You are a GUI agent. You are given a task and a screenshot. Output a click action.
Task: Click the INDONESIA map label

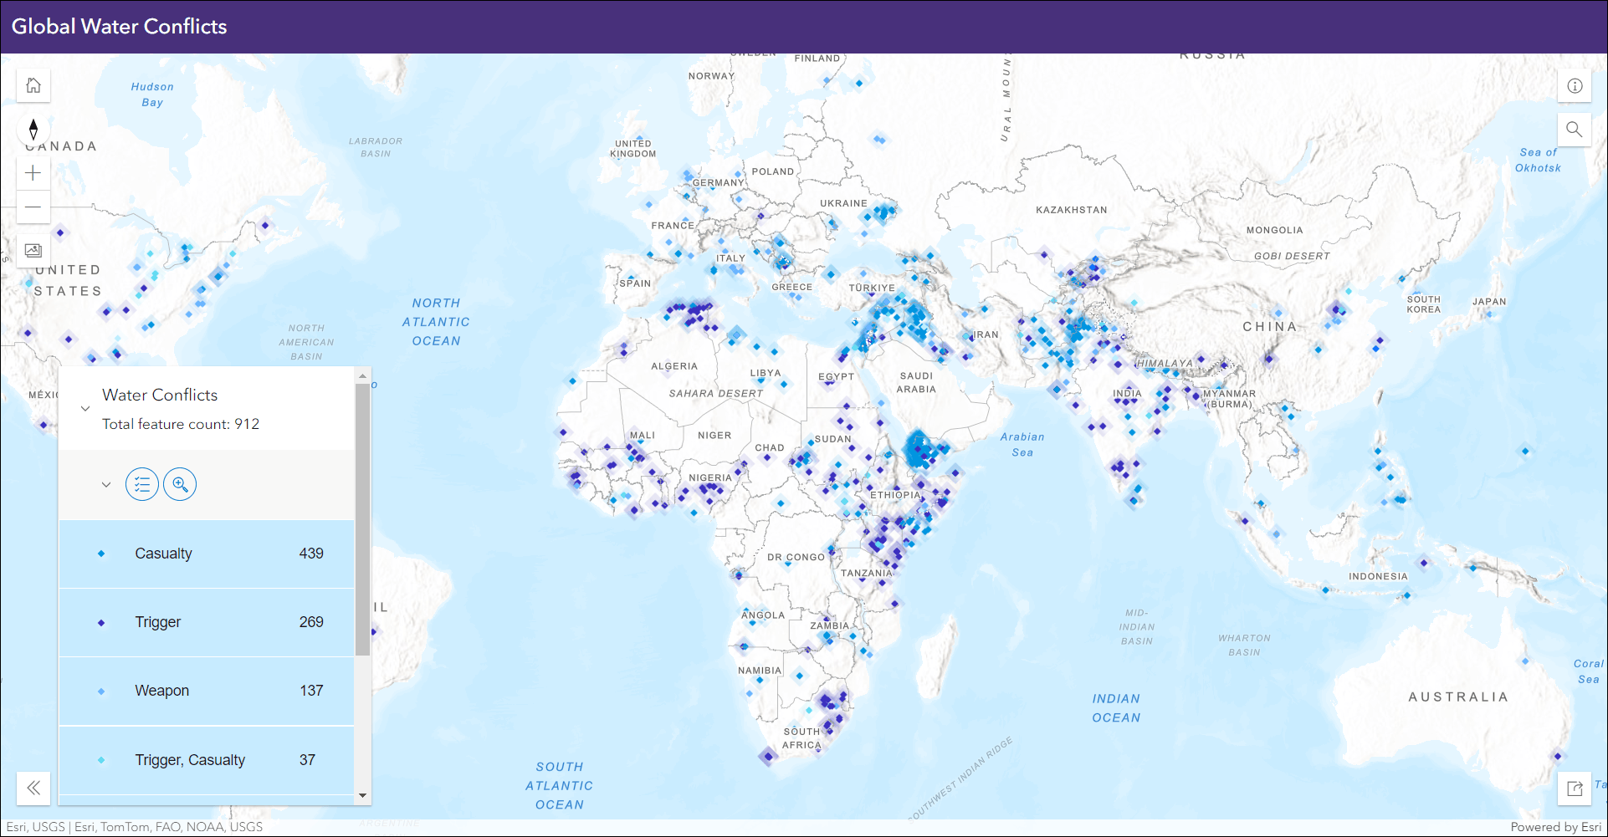(1378, 577)
